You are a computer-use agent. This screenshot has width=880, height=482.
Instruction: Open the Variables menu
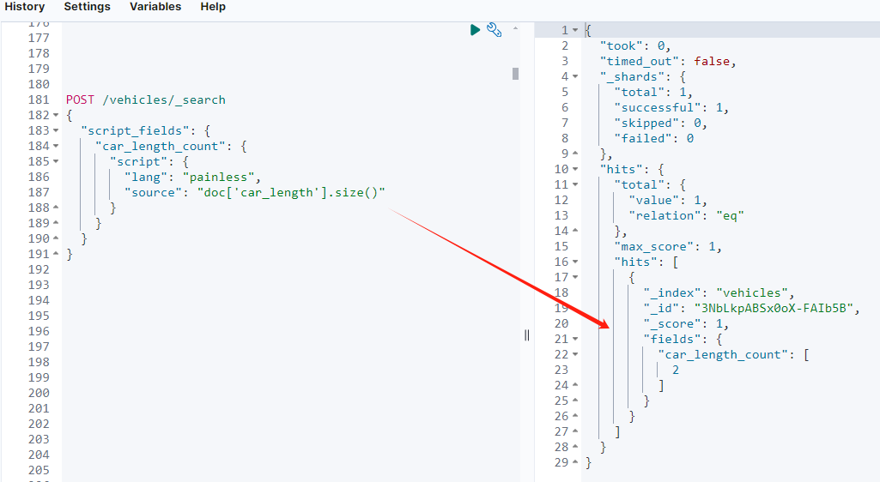coord(155,7)
